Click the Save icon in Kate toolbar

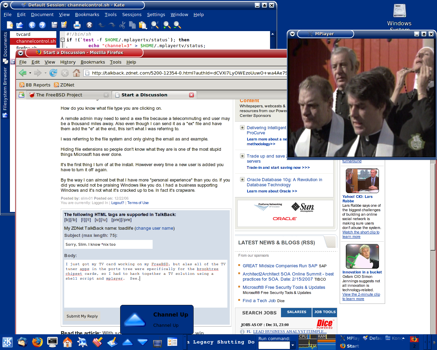(54, 25)
